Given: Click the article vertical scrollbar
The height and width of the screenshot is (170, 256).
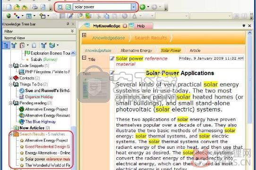Looking at the screenshot, I should [x=250, y=100].
